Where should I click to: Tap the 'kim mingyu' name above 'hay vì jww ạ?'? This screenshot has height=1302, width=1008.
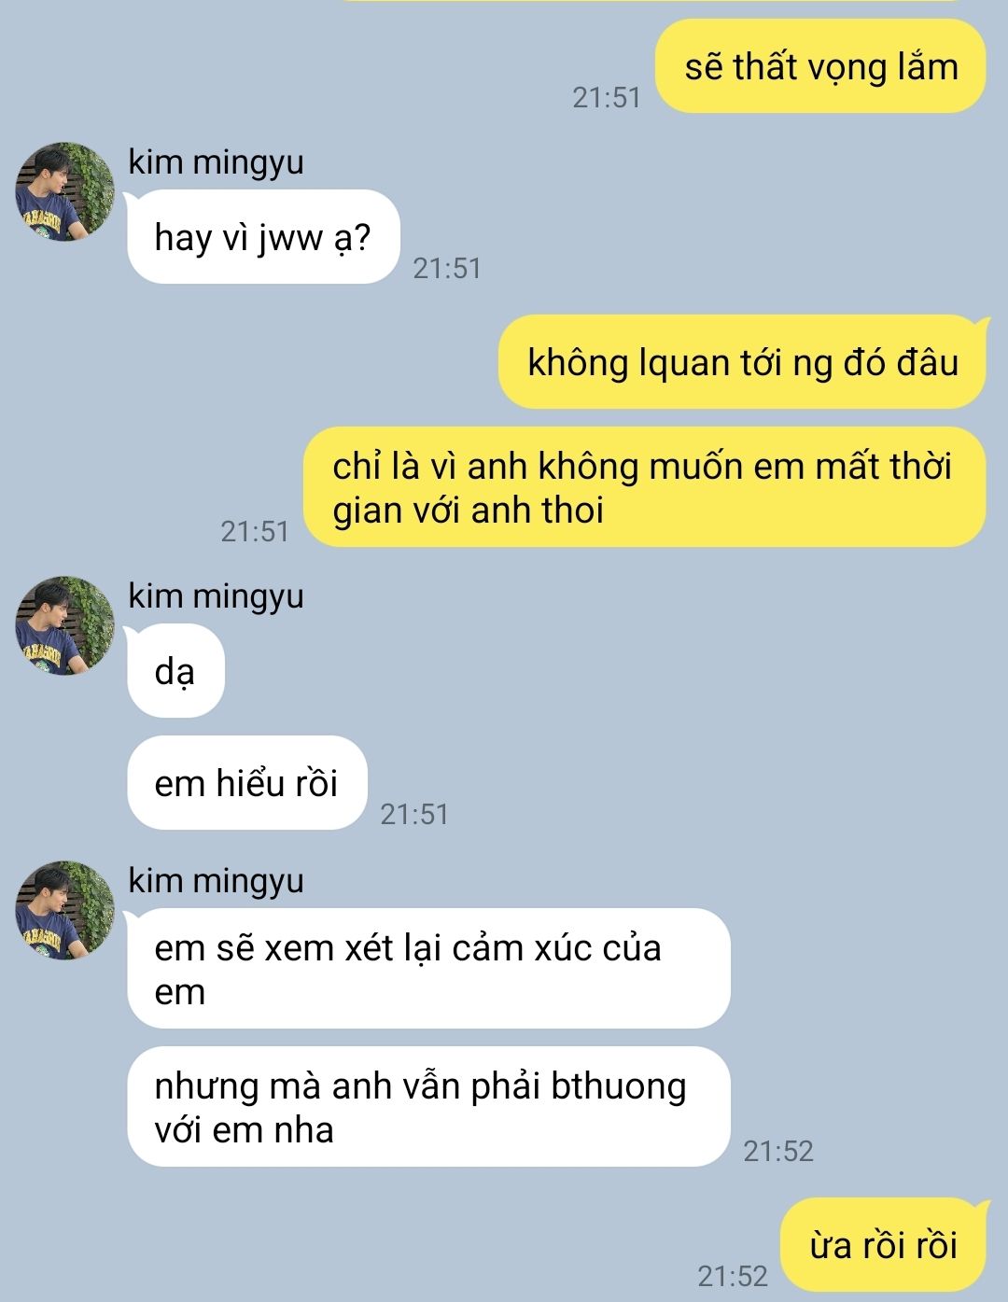(x=216, y=162)
